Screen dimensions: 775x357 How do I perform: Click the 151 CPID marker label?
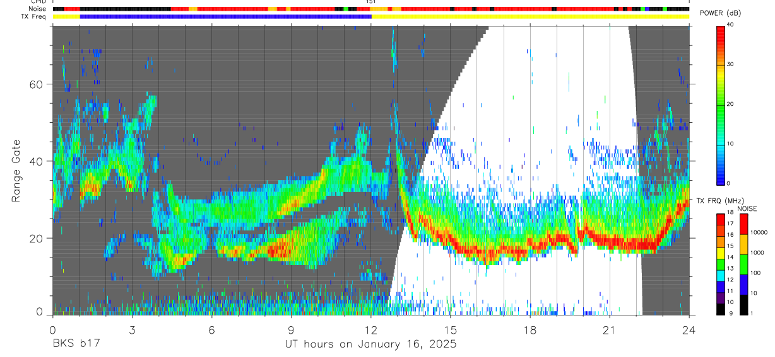click(x=370, y=3)
